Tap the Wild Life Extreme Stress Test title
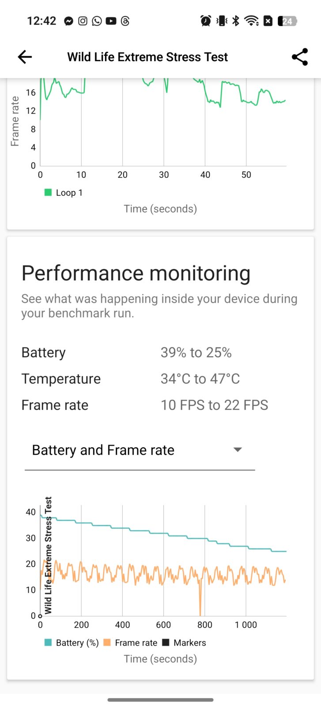321x708 pixels. point(147,57)
